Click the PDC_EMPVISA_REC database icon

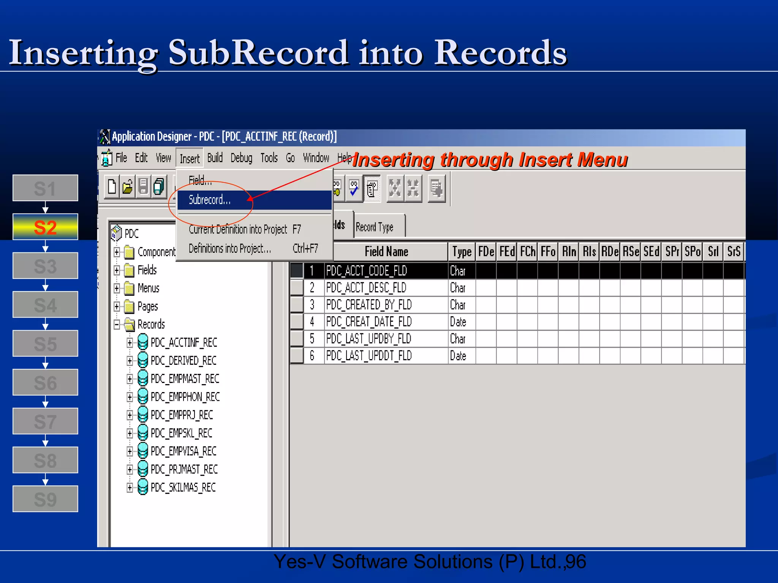click(x=143, y=451)
